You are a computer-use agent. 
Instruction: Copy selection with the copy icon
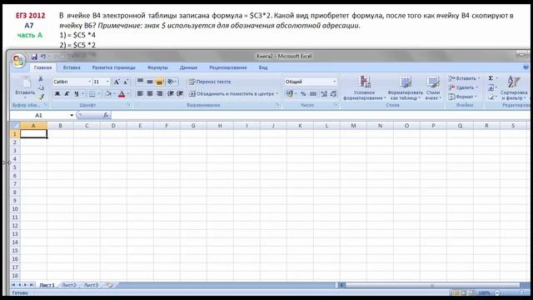pyautogui.click(x=41, y=88)
